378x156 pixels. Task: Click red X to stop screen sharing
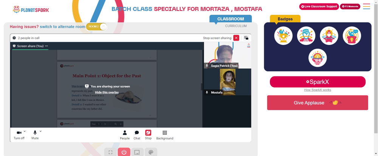pos(236,38)
